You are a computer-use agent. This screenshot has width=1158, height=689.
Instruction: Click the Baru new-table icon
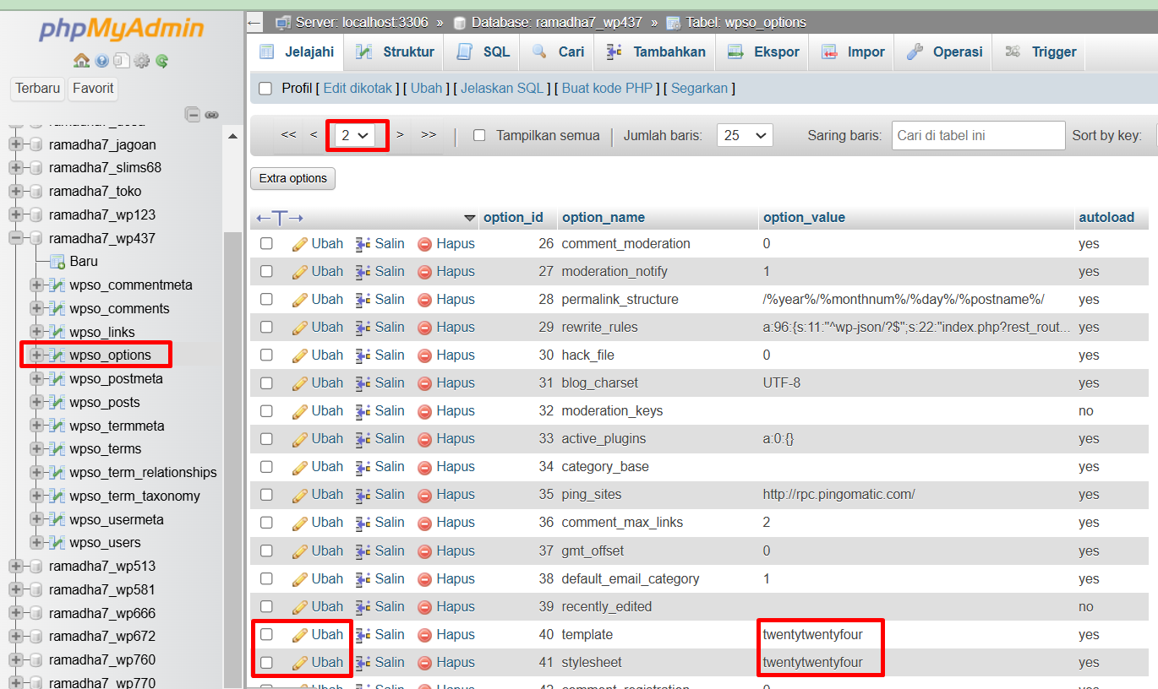(x=57, y=262)
